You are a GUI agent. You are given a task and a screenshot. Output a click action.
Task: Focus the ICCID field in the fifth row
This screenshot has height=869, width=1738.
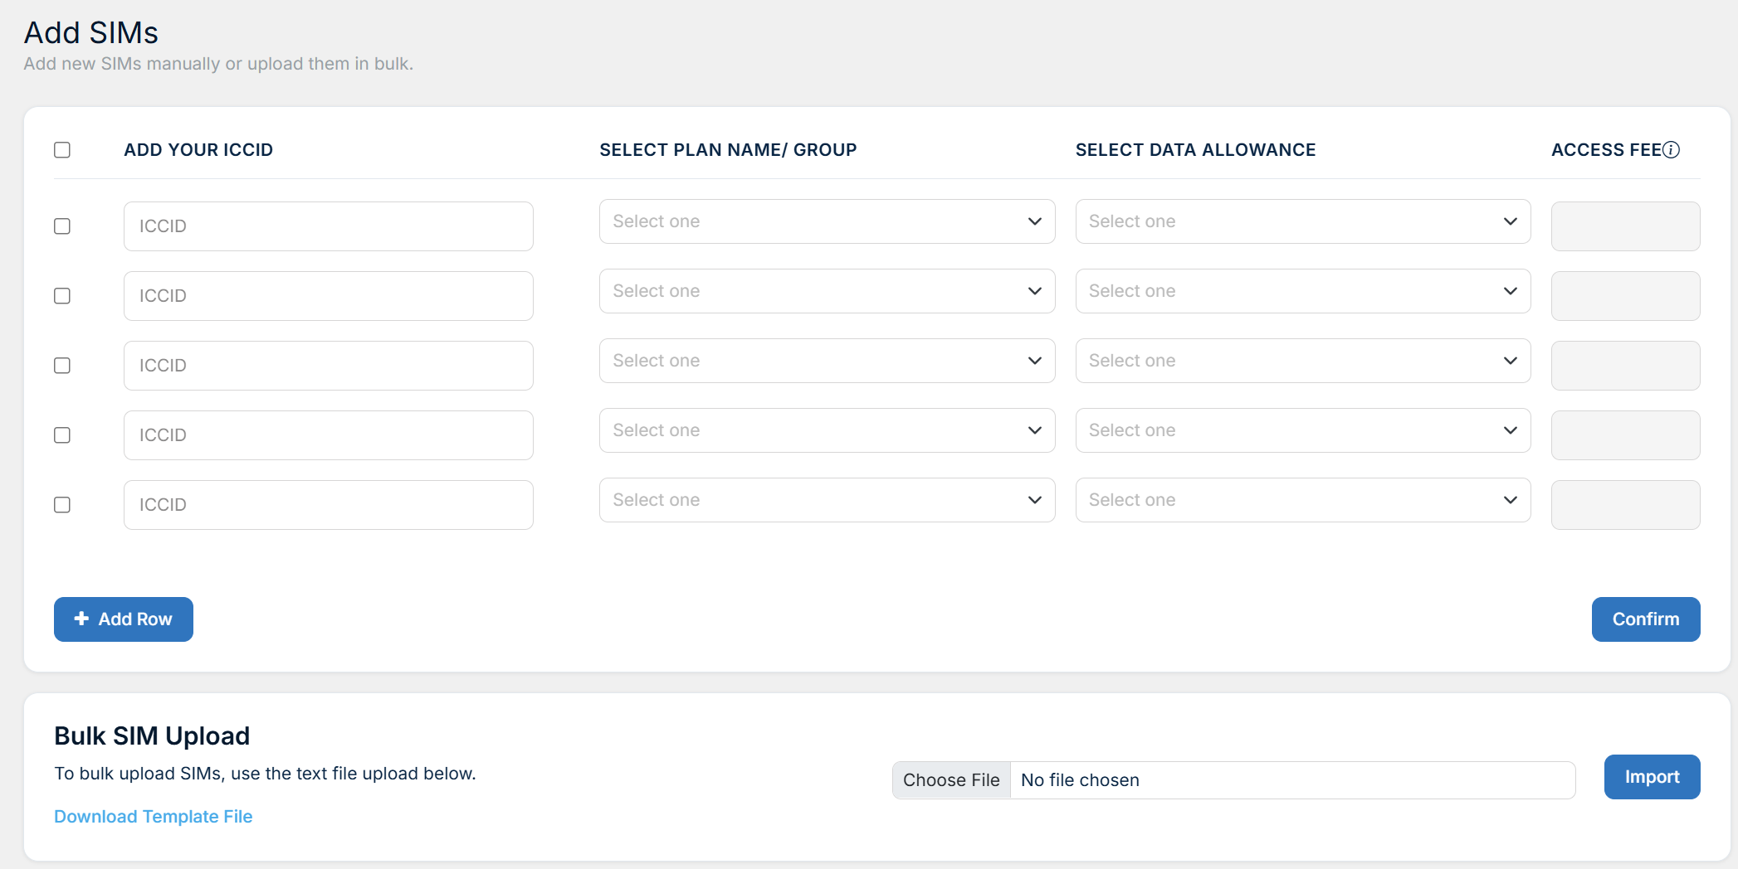(x=329, y=505)
